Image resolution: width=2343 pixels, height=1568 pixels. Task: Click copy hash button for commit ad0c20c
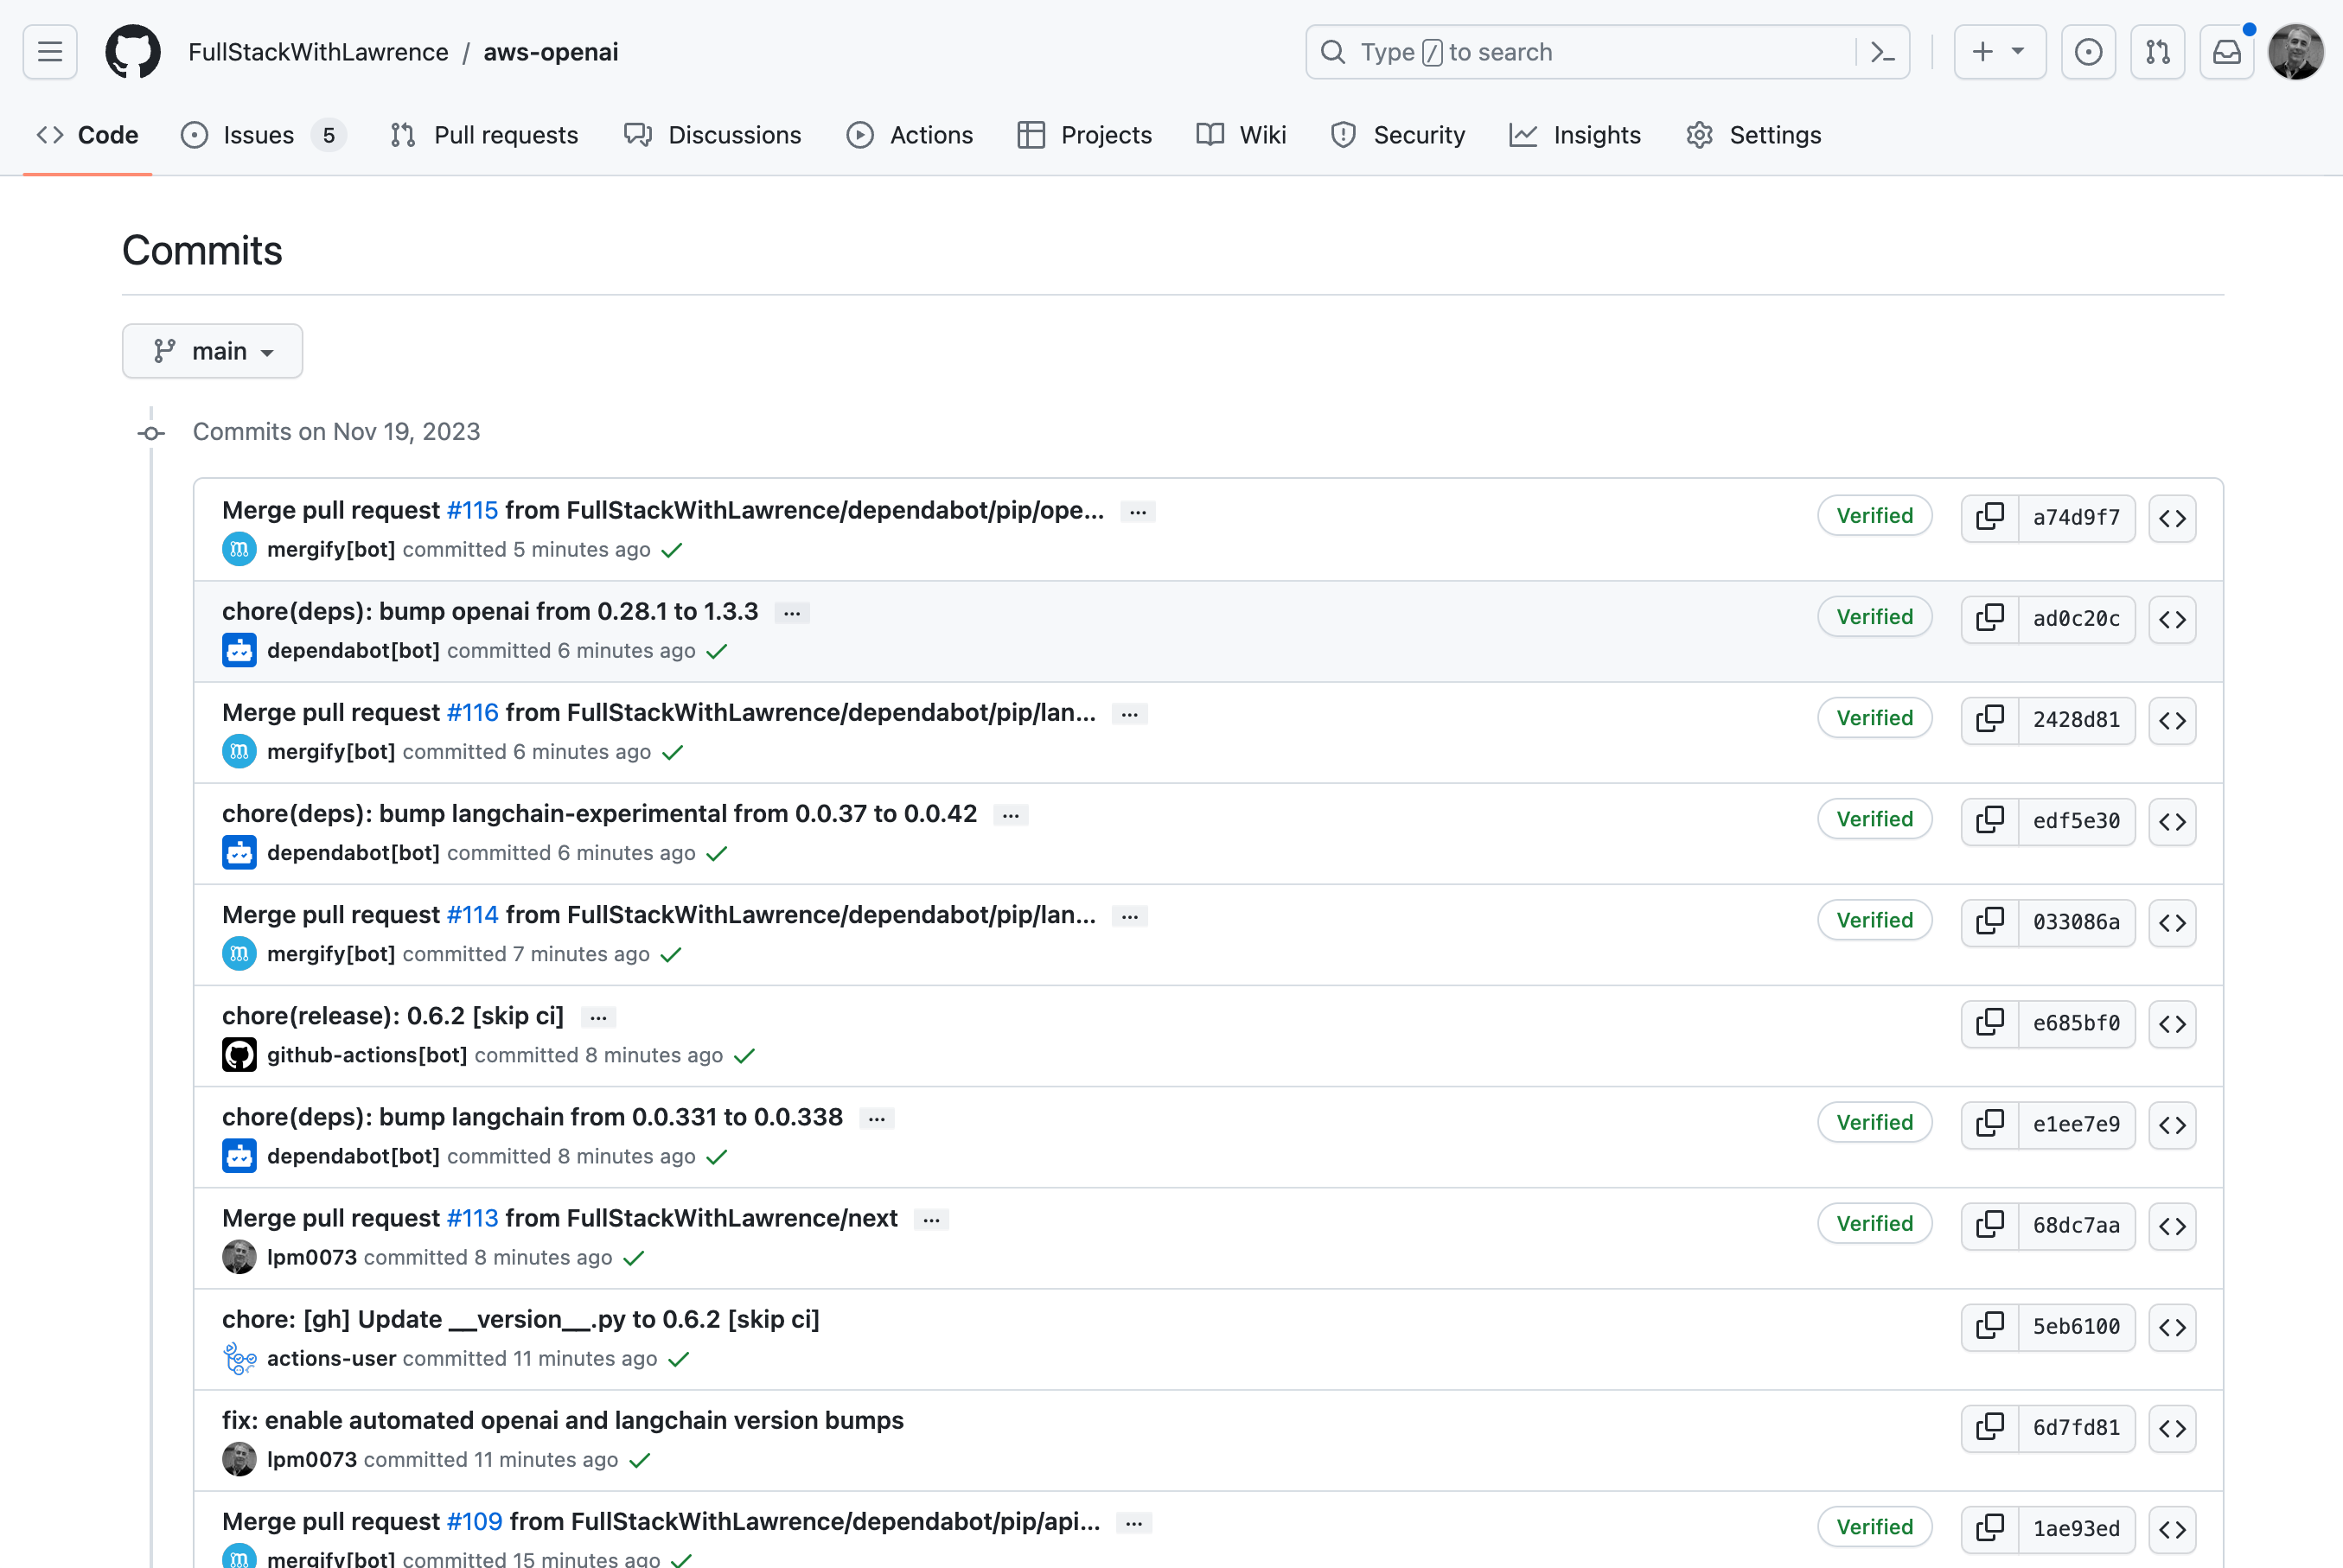[x=1991, y=618]
